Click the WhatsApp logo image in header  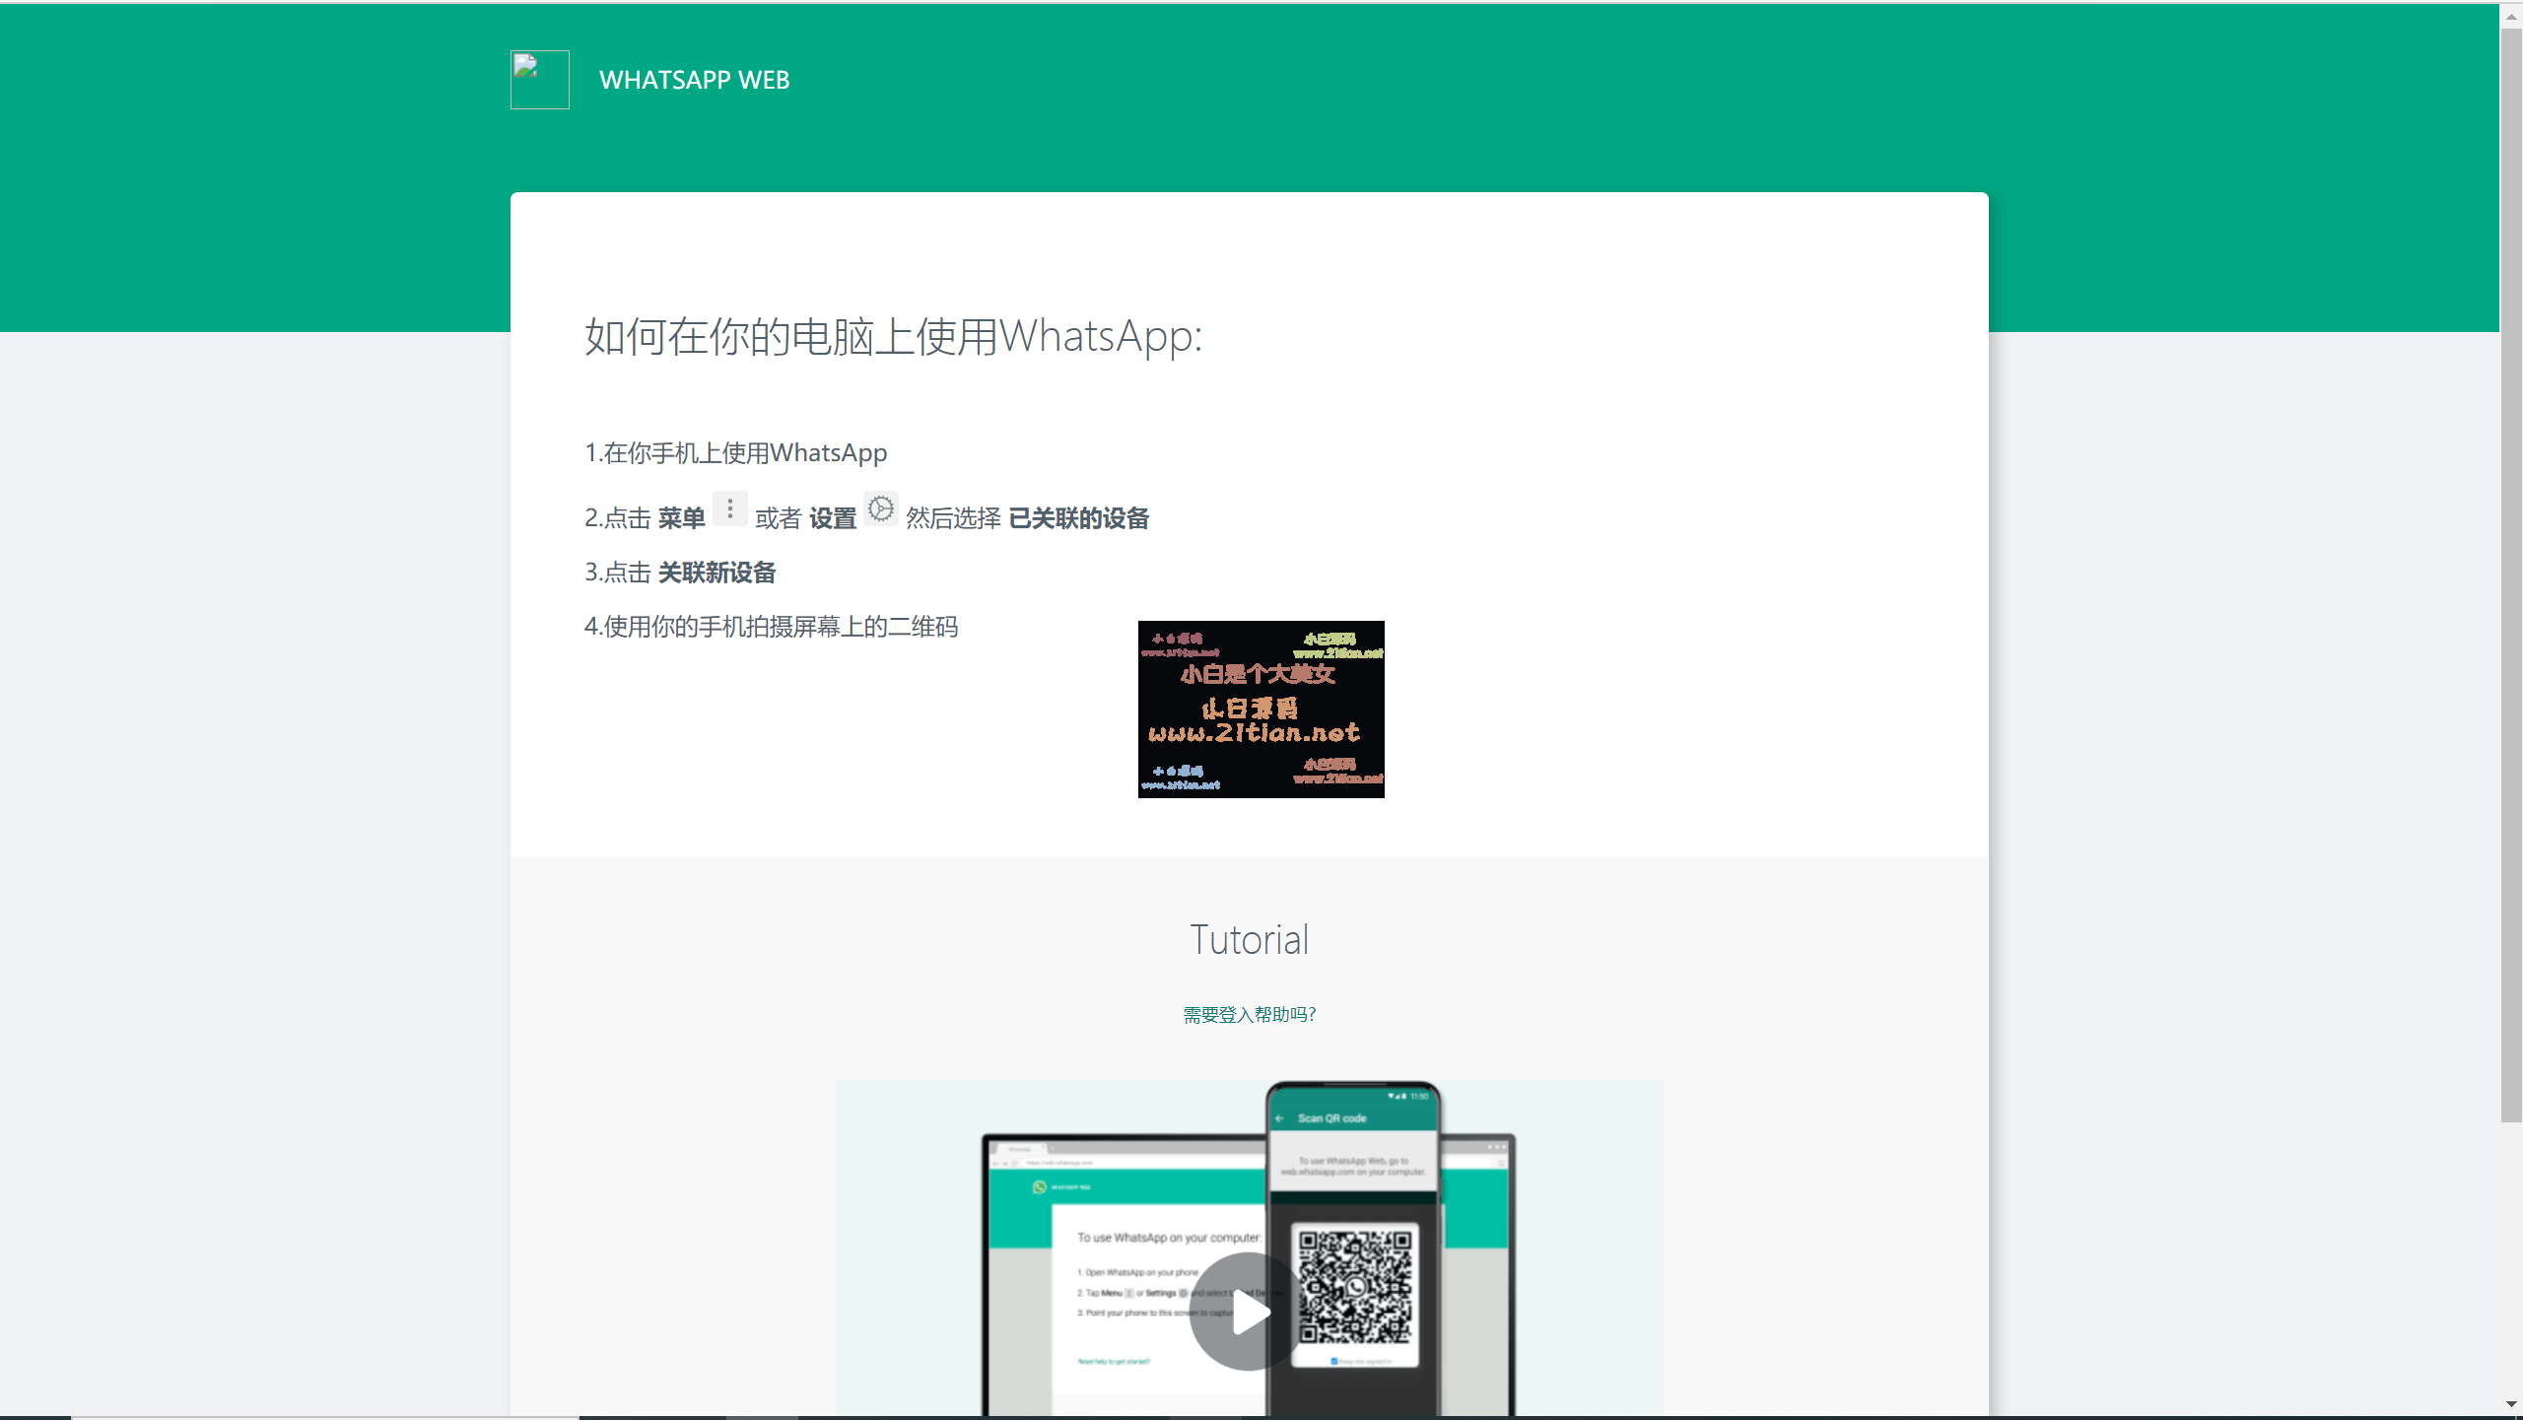[x=539, y=79]
